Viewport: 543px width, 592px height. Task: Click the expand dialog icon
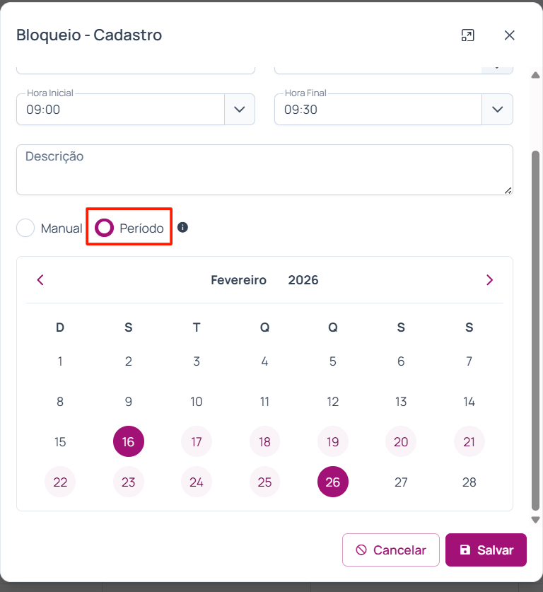pyautogui.click(x=467, y=35)
